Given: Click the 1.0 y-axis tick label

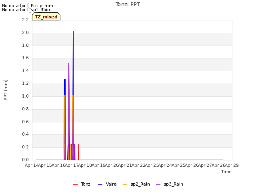Looking at the screenshot, I should click(25, 96).
